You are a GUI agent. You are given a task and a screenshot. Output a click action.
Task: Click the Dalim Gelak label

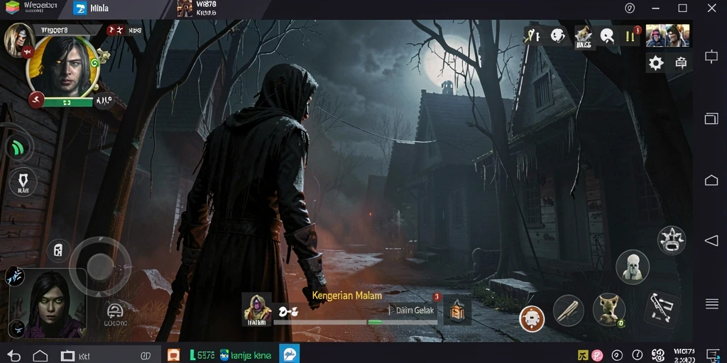pyautogui.click(x=415, y=311)
